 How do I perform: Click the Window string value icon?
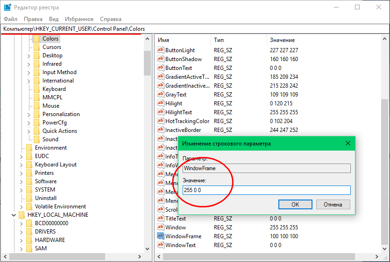coord(160,227)
